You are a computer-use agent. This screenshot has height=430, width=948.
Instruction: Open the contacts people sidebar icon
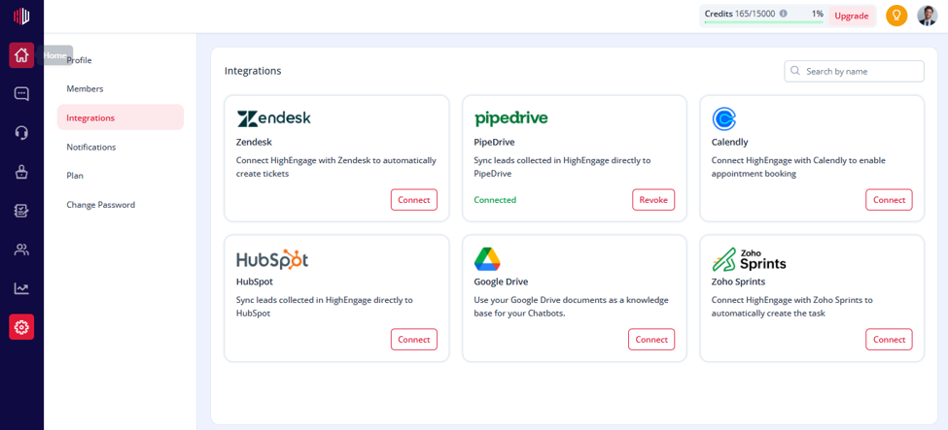tap(21, 249)
